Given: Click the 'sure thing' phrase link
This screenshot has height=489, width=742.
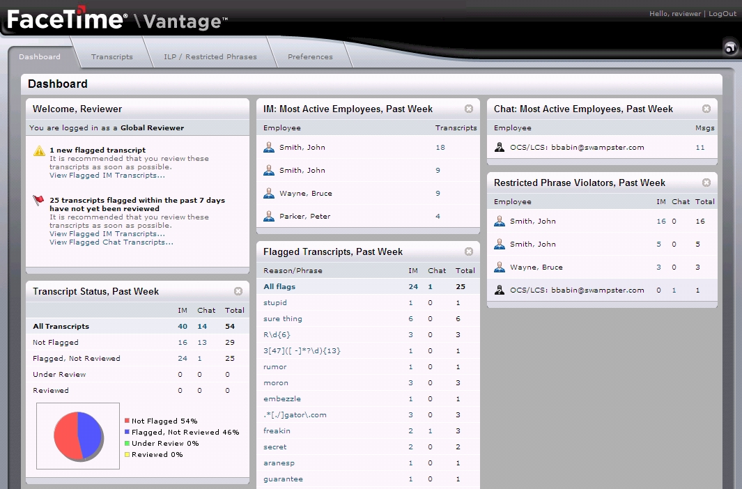Looking at the screenshot, I should click(x=283, y=318).
